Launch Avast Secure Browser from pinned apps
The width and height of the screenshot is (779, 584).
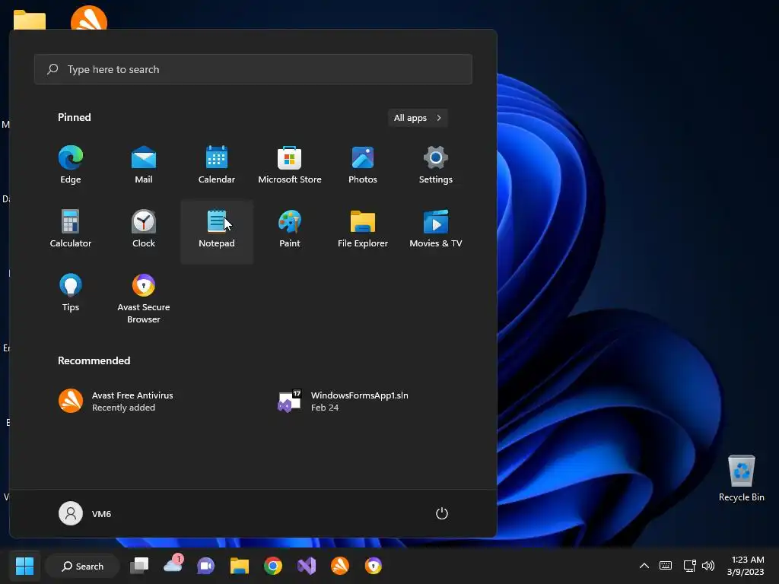[144, 299]
